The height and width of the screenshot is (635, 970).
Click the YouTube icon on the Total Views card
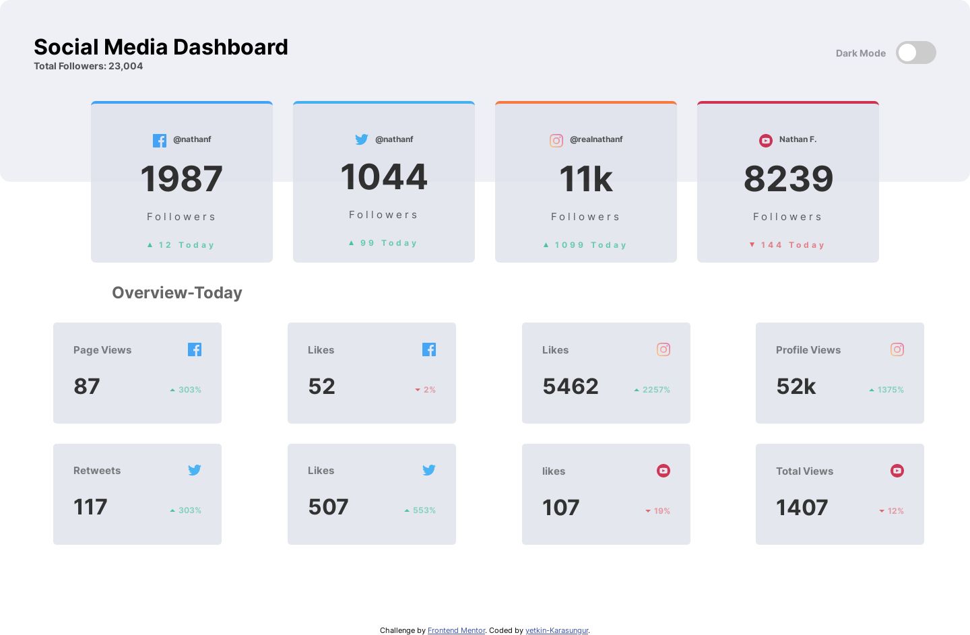[897, 471]
